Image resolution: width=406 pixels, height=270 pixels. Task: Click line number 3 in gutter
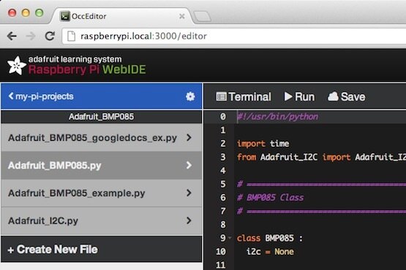(x=222, y=157)
